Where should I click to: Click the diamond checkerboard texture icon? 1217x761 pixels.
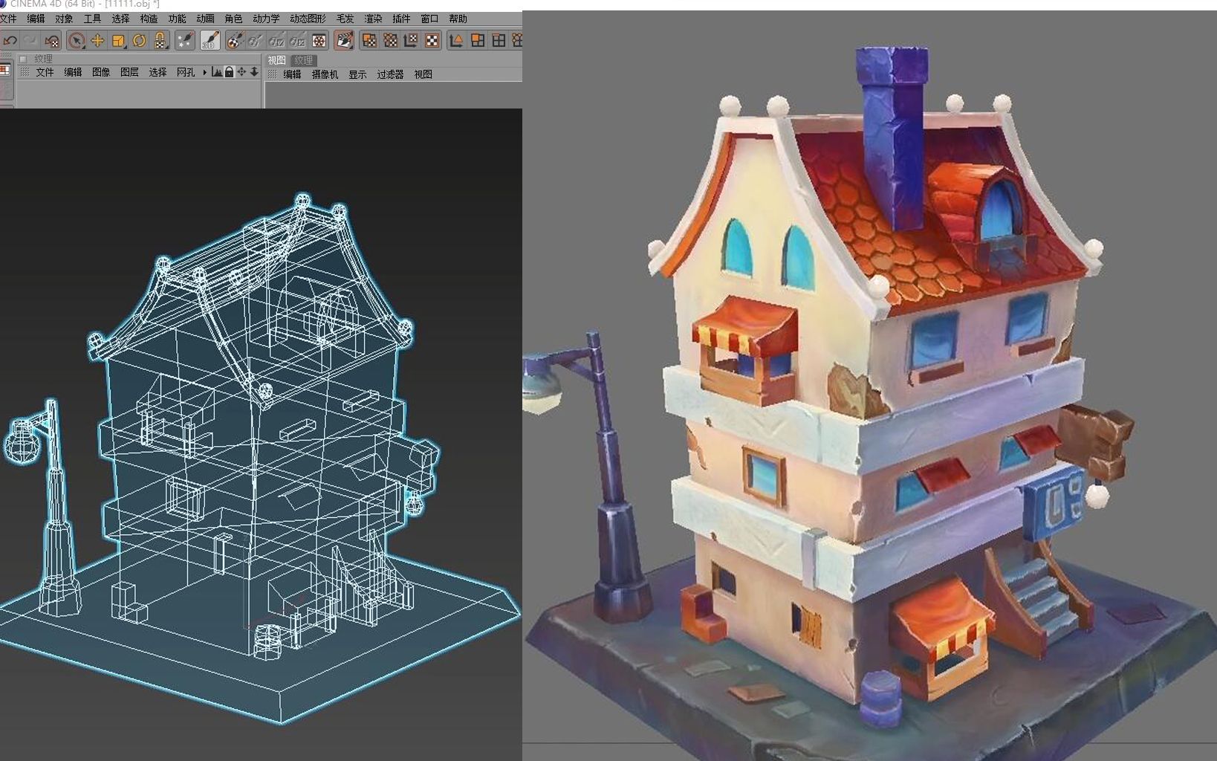[x=390, y=41]
